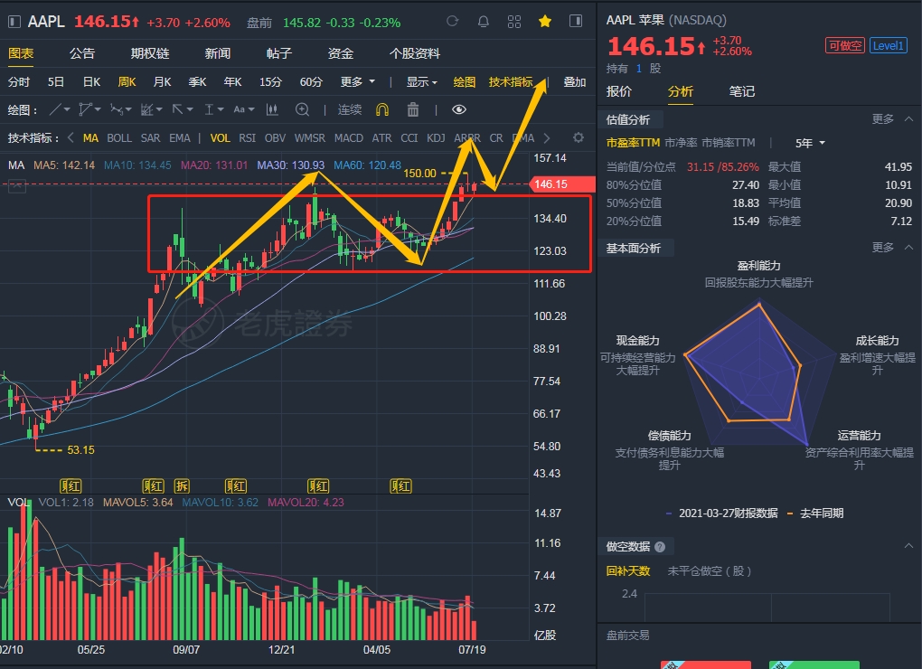Select the wave pattern drawing tool
This screenshot has width=922, height=669.
117,110
